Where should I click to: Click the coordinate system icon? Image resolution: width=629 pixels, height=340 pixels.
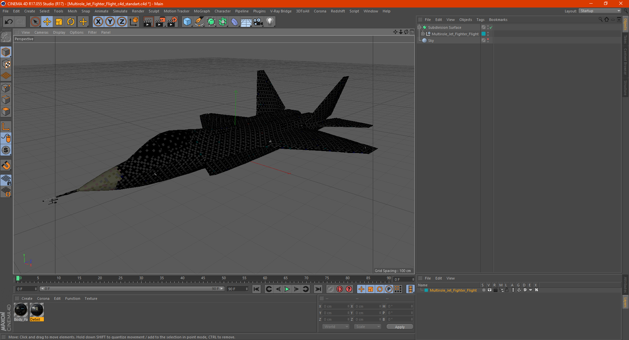tap(134, 22)
